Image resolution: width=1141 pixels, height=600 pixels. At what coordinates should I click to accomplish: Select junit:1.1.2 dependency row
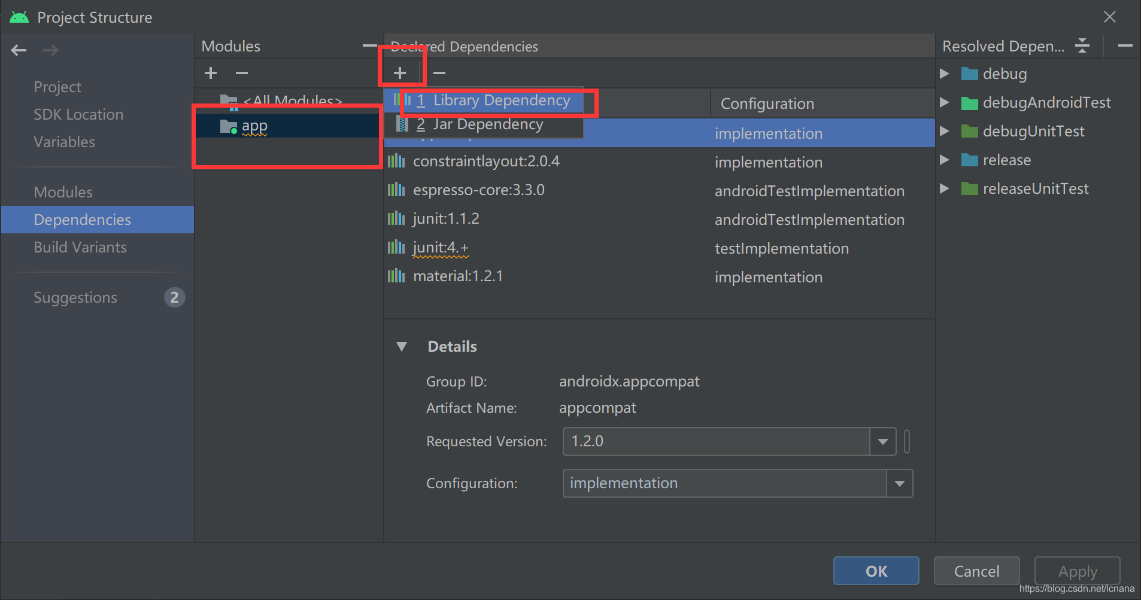(659, 218)
